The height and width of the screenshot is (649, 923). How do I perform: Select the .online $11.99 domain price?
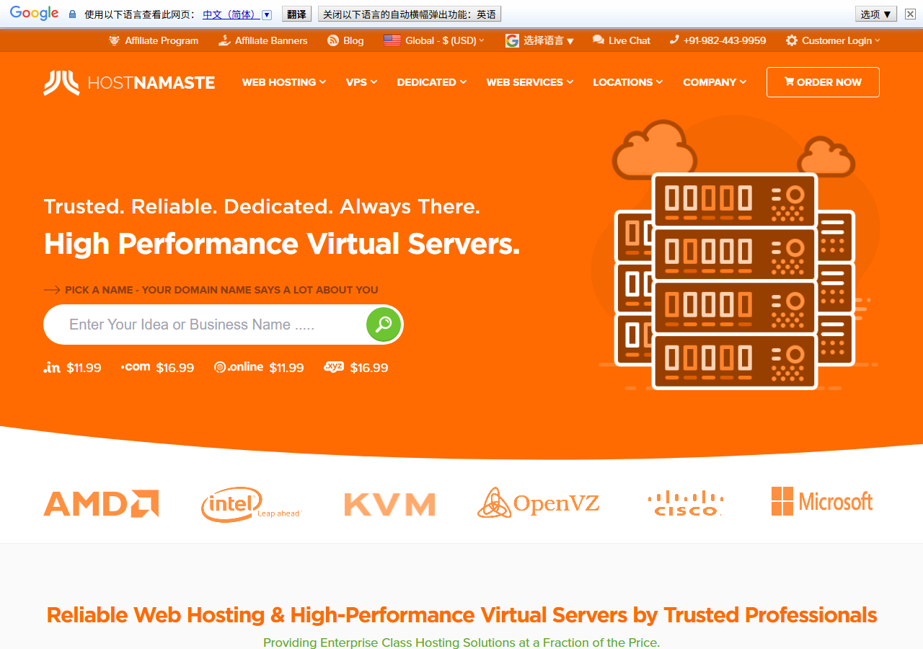click(x=259, y=367)
